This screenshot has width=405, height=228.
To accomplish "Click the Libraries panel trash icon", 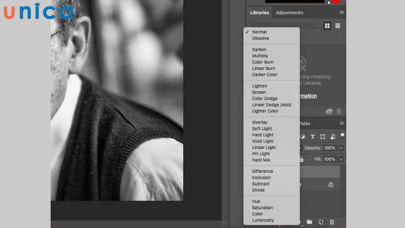I will [x=339, y=111].
